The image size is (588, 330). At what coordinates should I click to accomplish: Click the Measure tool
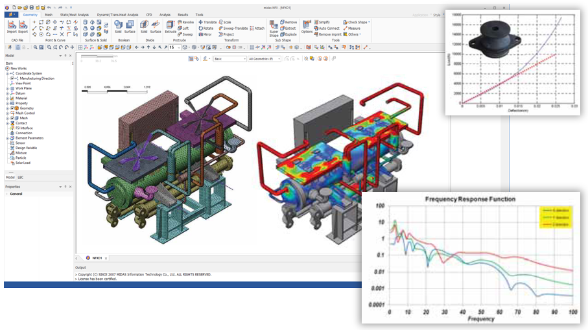pos(352,28)
